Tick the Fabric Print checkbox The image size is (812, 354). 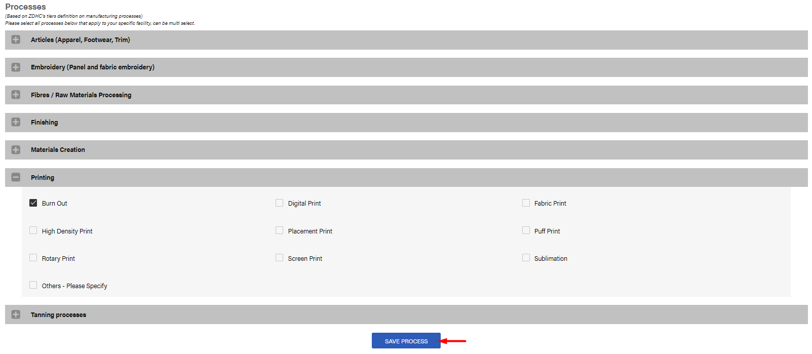pyautogui.click(x=526, y=203)
